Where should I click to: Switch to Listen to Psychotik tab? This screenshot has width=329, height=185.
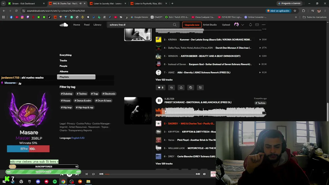pyautogui.click(x=148, y=4)
